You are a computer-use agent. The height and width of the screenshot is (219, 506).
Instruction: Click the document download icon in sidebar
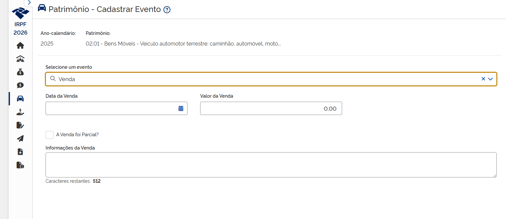click(20, 152)
